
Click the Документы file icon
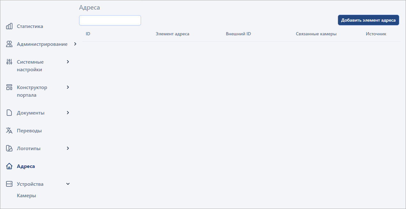tap(9, 113)
